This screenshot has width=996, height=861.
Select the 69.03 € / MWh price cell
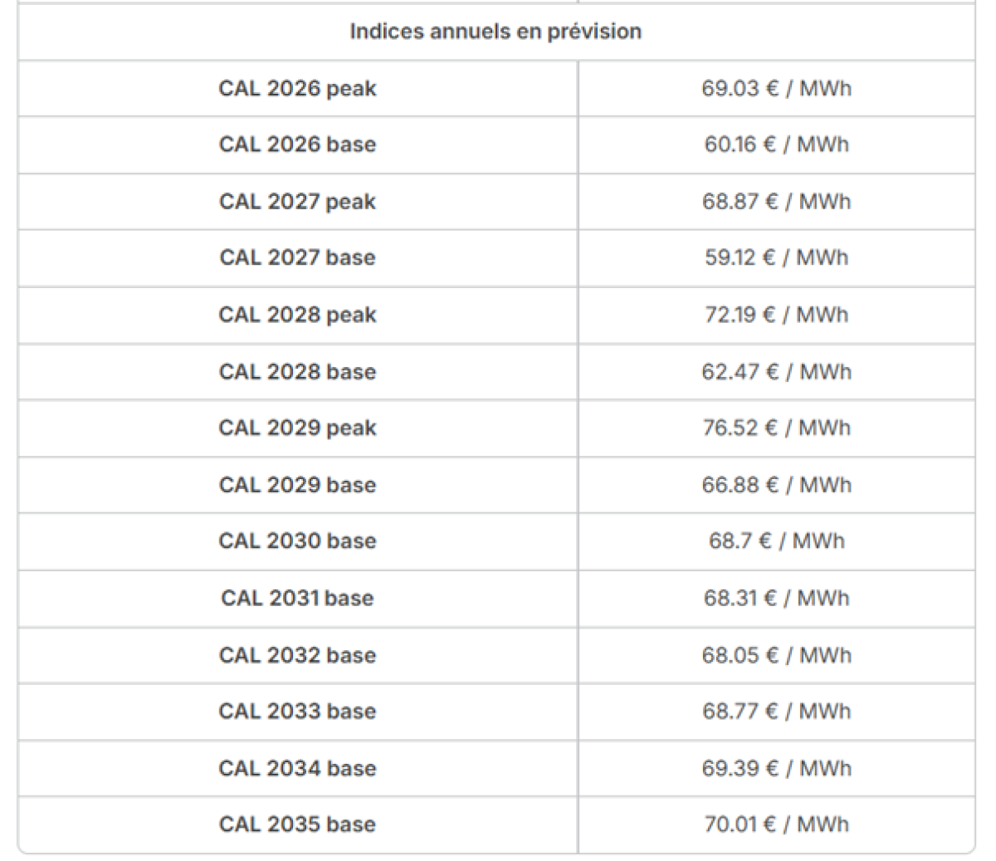(776, 88)
